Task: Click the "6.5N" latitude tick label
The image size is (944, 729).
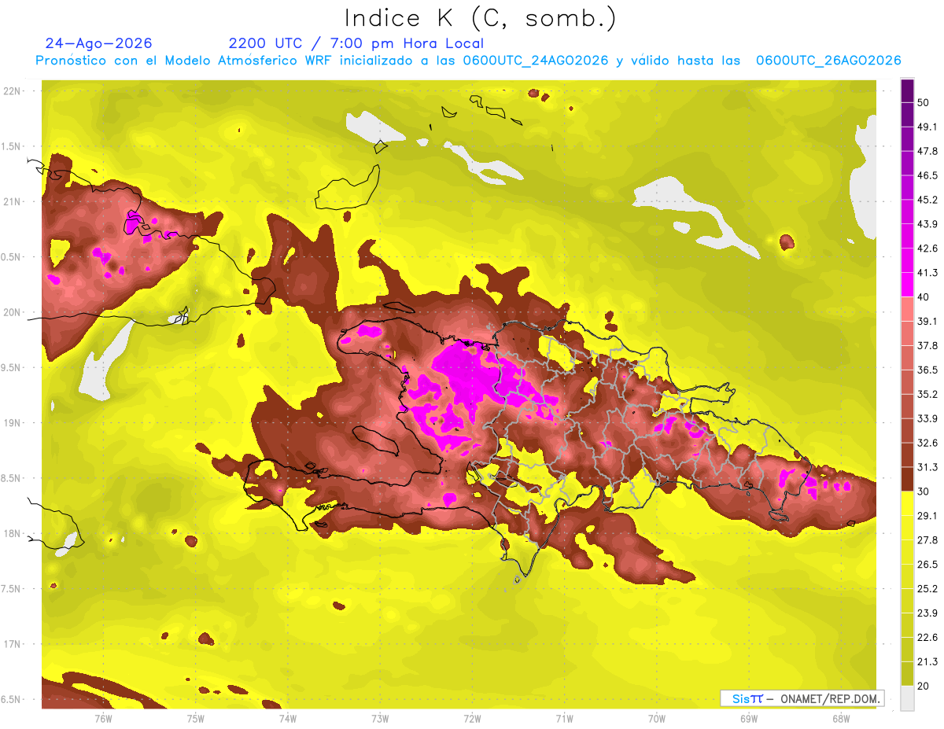Action: [12, 699]
